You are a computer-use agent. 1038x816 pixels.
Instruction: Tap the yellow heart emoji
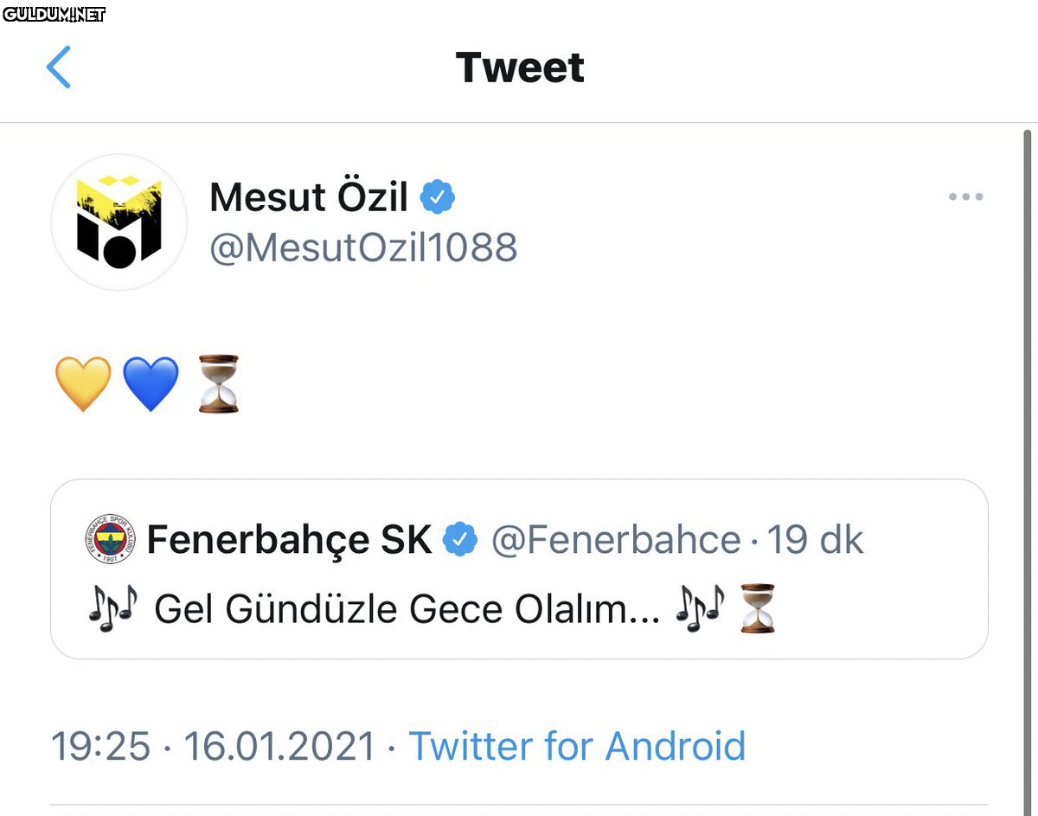tap(83, 383)
